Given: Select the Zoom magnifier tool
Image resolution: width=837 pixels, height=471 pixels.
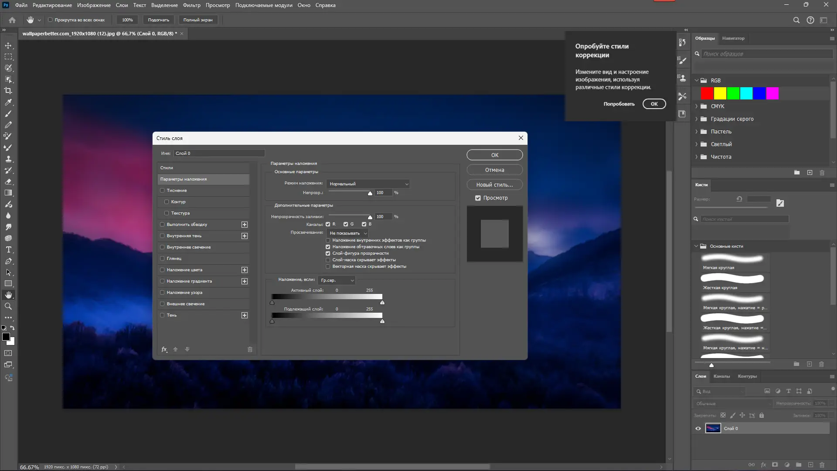Looking at the screenshot, I should [x=8, y=307].
